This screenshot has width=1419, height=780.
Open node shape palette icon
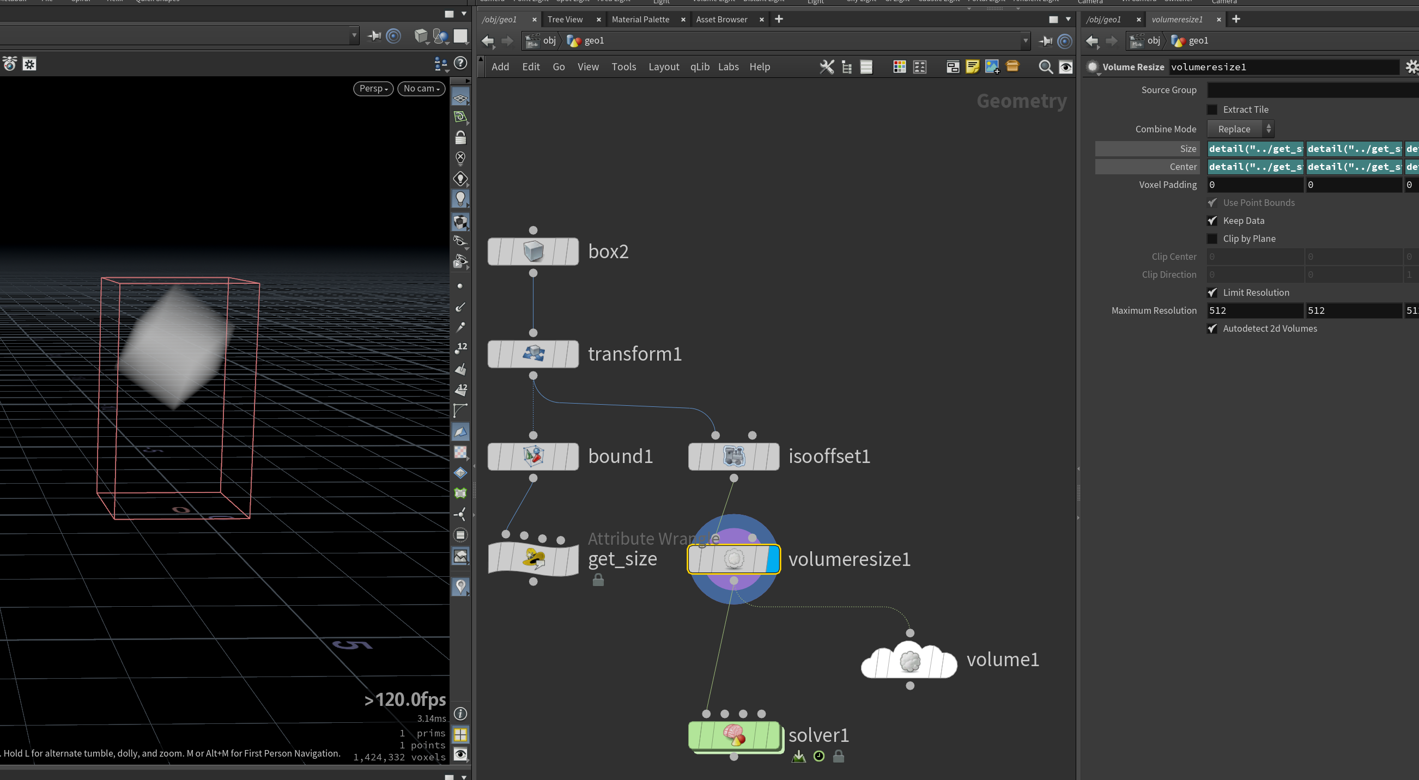pos(919,66)
